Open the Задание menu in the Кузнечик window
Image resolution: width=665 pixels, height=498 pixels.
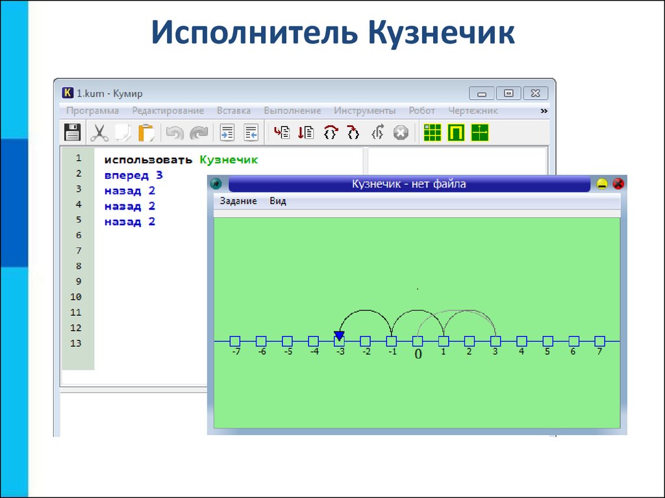(238, 201)
